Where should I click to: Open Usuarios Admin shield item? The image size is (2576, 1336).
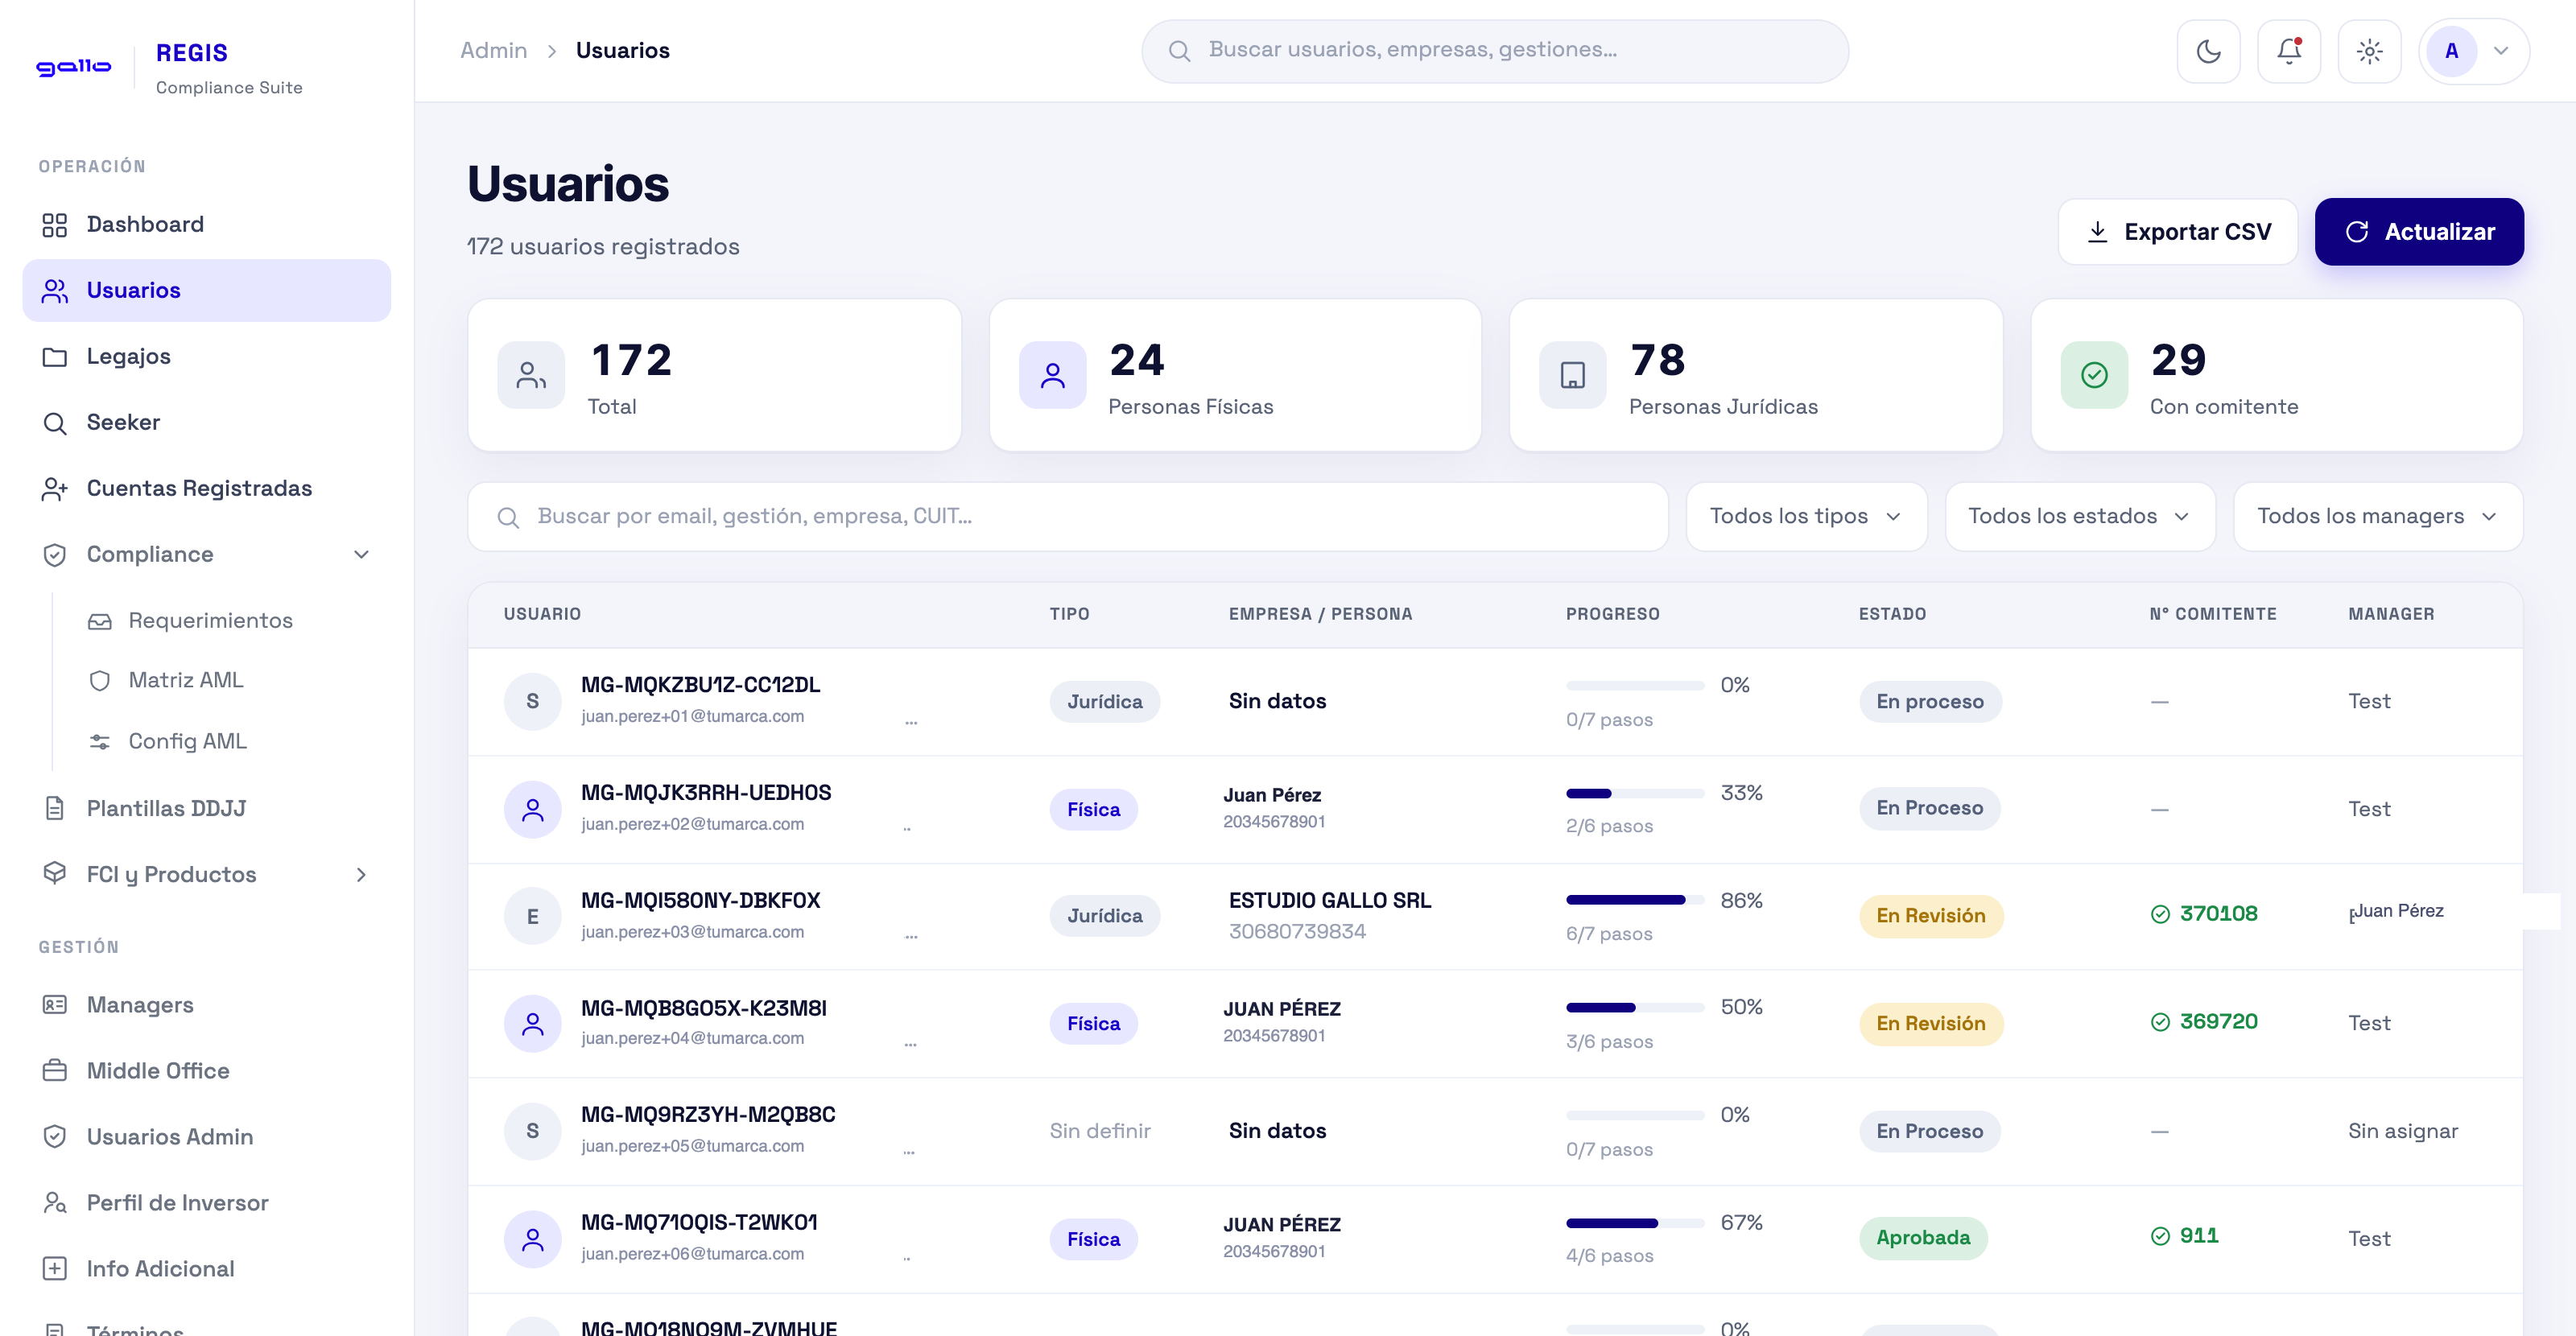click(x=206, y=1137)
